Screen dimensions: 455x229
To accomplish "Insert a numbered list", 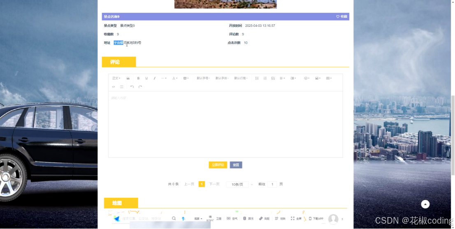I will (265, 79).
